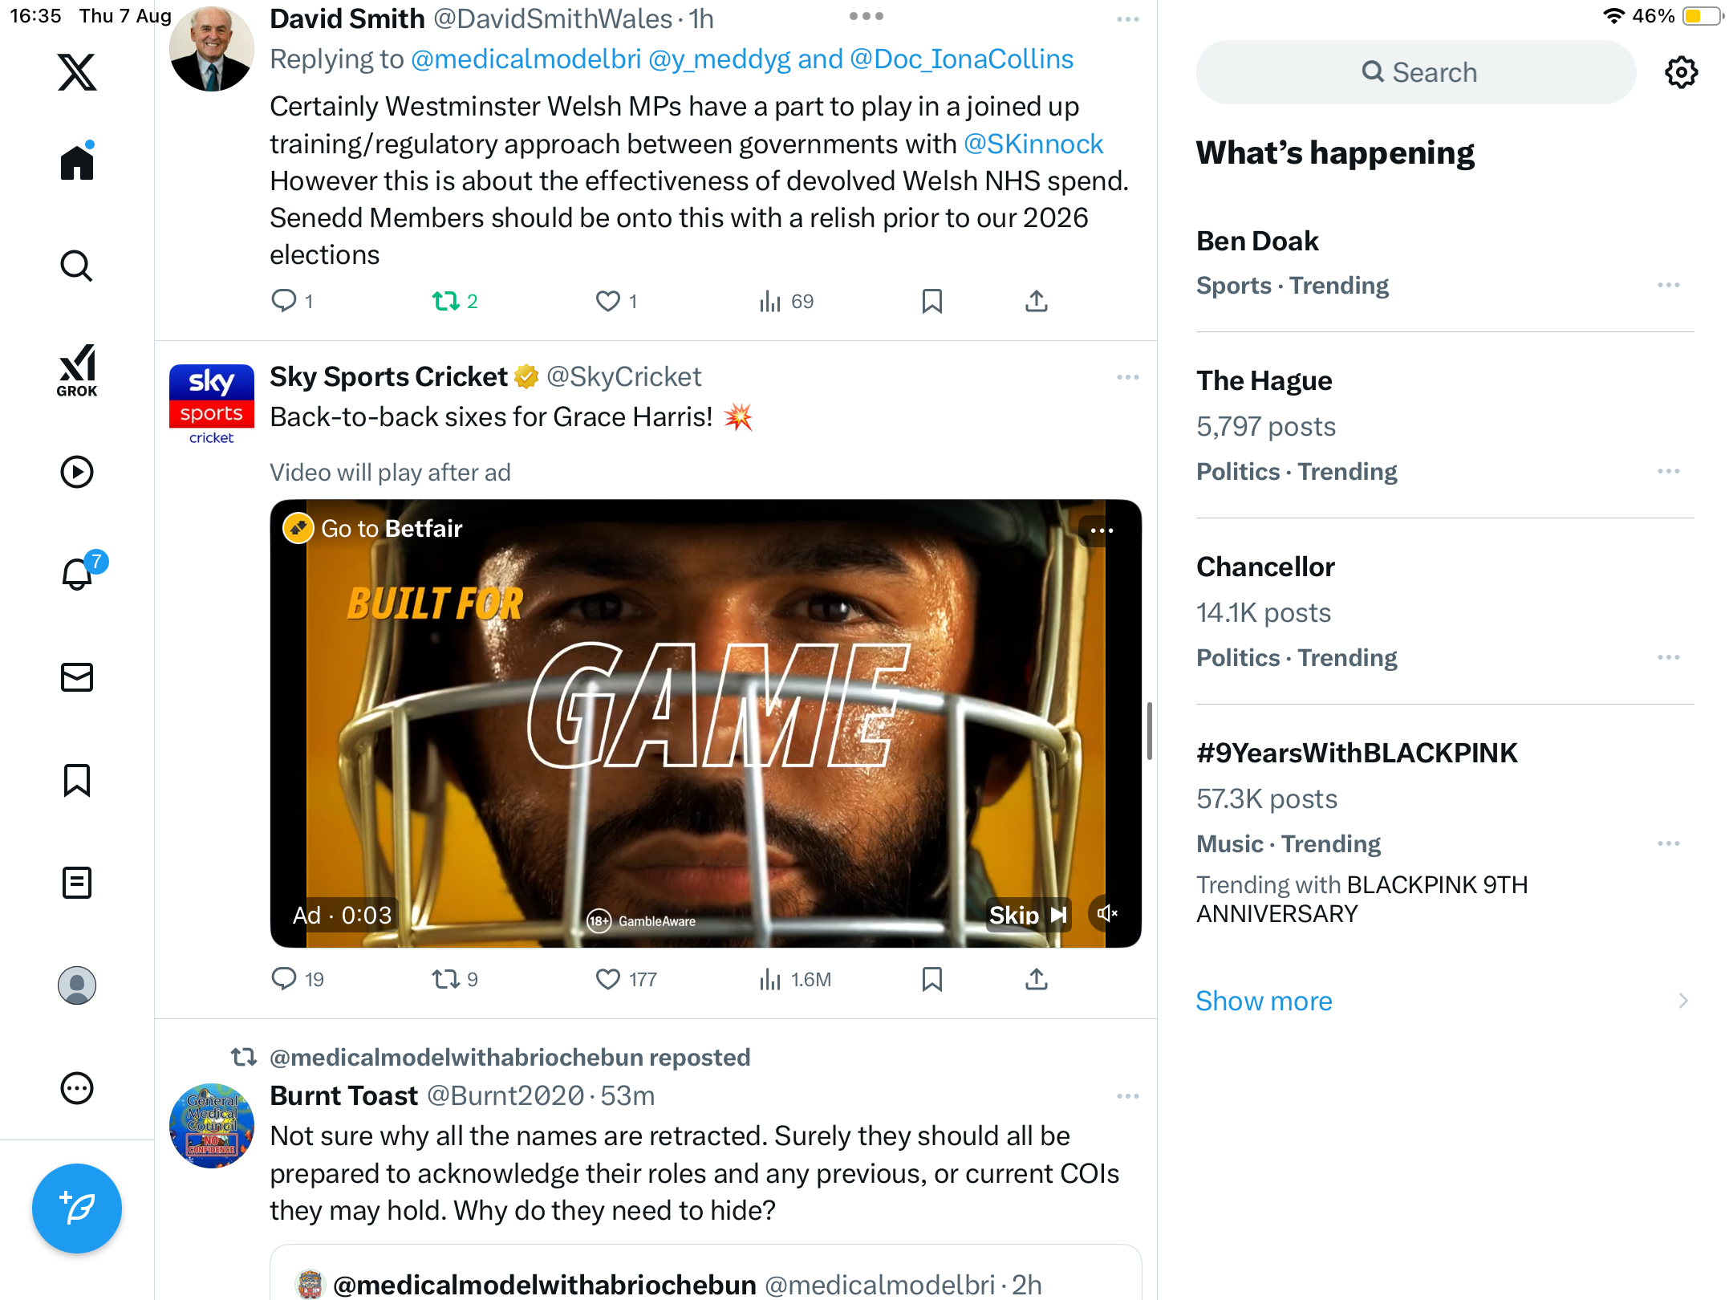1733x1300 pixels.
Task: Expand the Show more chevron
Action: pos(1682,1001)
